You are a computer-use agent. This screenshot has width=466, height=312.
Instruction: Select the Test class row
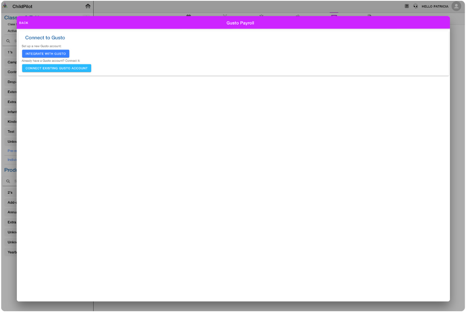(x=10, y=132)
